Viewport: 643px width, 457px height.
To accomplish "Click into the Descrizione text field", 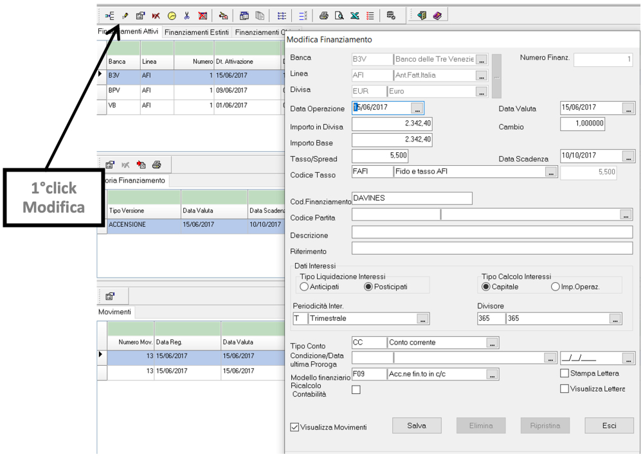I will [x=492, y=232].
